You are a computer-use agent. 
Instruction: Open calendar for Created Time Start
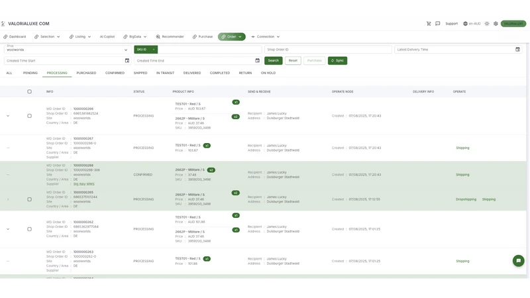tap(127, 61)
